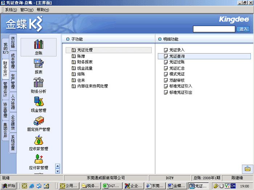Screen dimensions: 254x190
Task: Open the 凭证录入 detail function
Action: pyautogui.click(x=174, y=50)
